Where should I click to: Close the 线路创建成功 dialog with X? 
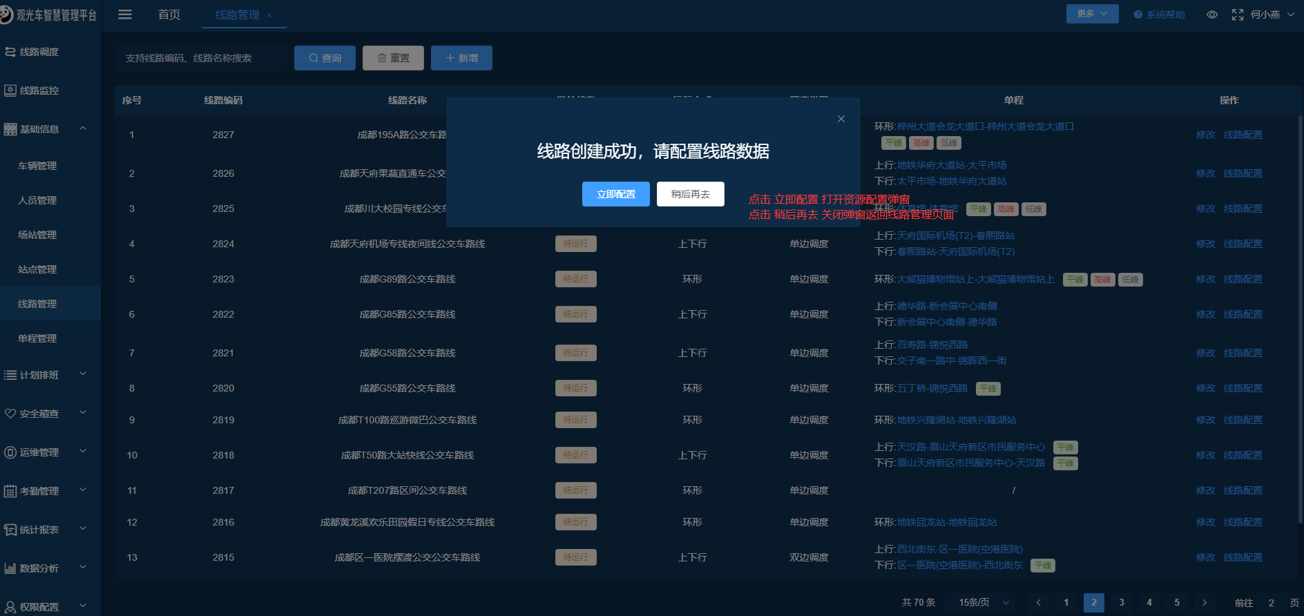pos(841,119)
